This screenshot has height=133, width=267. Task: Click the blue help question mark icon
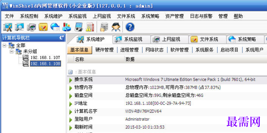[x=130, y=27]
